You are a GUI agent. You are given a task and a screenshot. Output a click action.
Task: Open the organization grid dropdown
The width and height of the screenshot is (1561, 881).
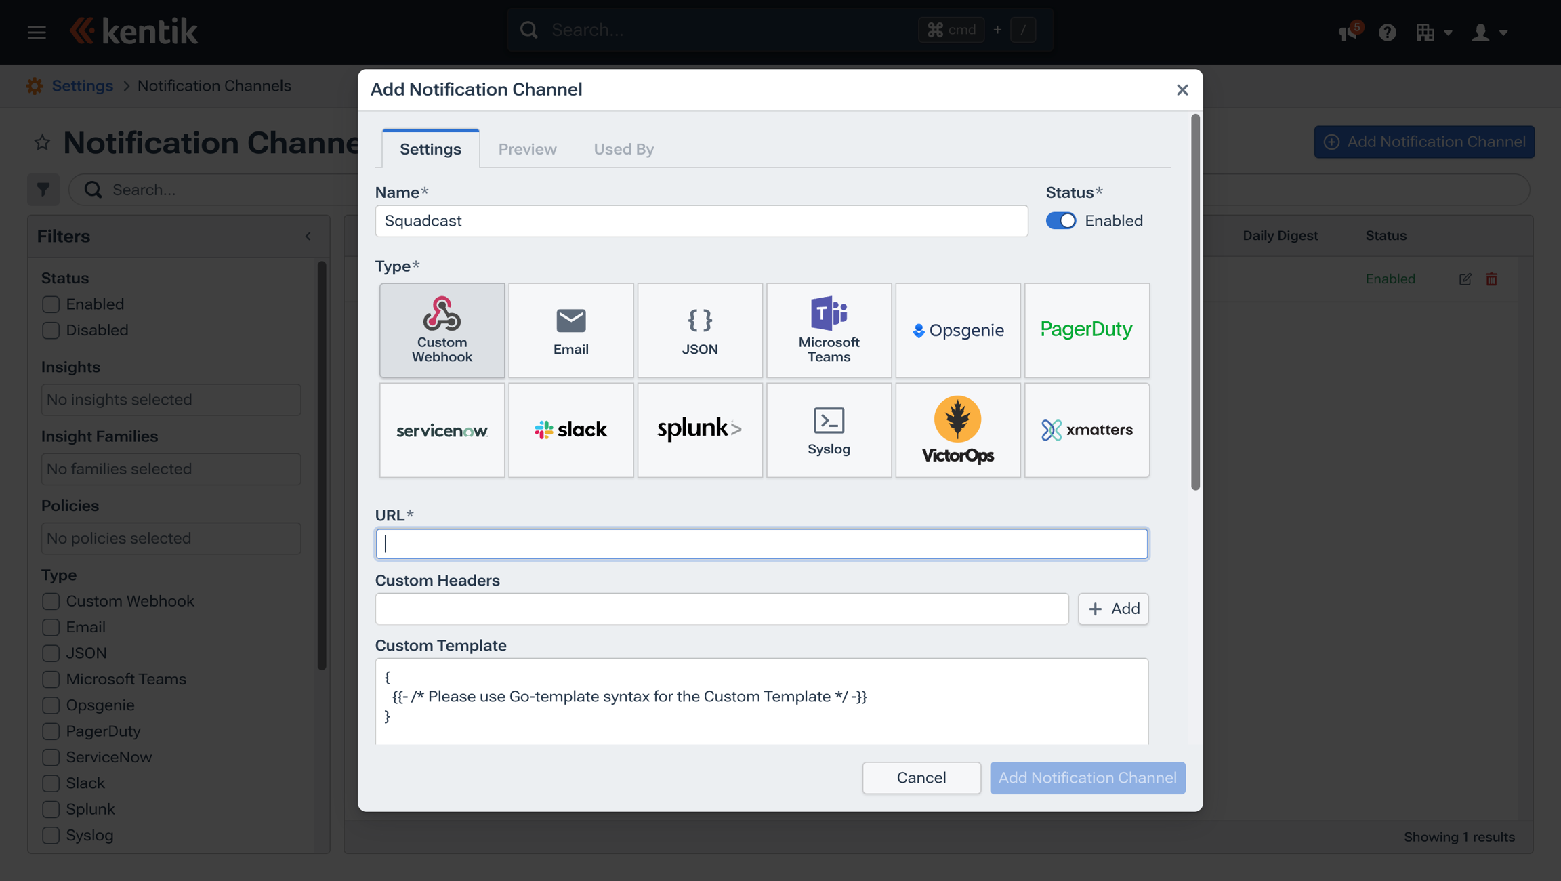click(1434, 32)
